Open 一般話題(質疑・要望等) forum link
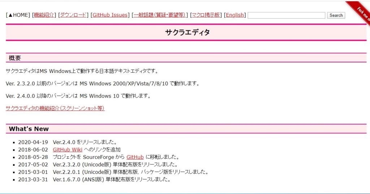This screenshot has height=194, width=370. tap(160, 15)
